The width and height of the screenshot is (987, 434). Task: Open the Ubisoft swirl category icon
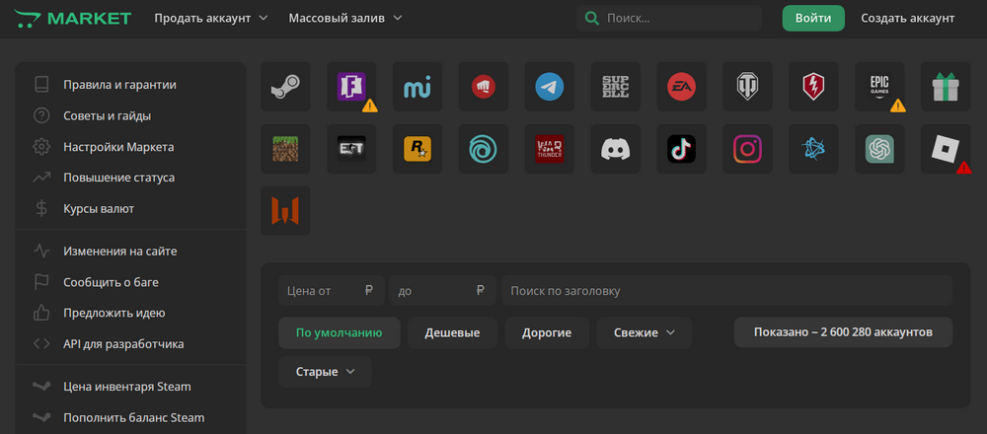[484, 149]
